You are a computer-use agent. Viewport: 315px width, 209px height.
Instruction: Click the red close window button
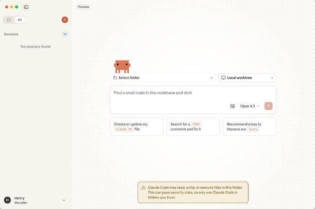(x=7, y=7)
